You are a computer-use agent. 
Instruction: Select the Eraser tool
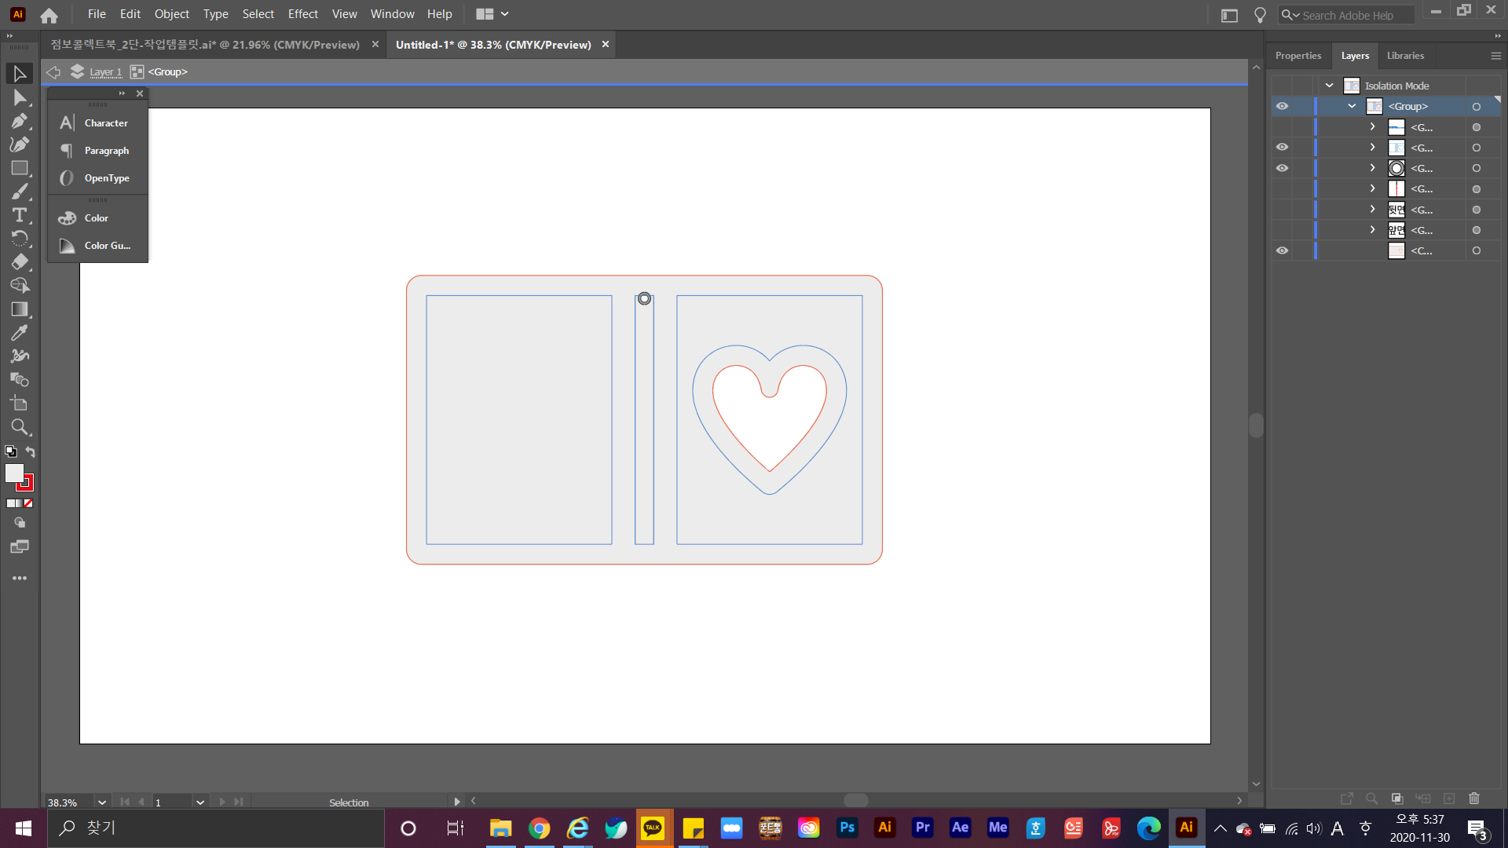(19, 262)
